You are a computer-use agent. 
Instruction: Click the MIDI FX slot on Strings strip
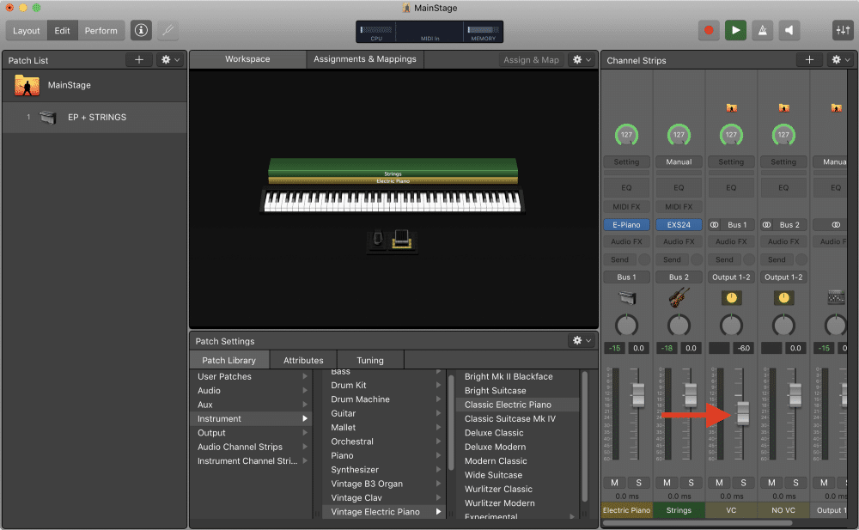[x=679, y=207]
